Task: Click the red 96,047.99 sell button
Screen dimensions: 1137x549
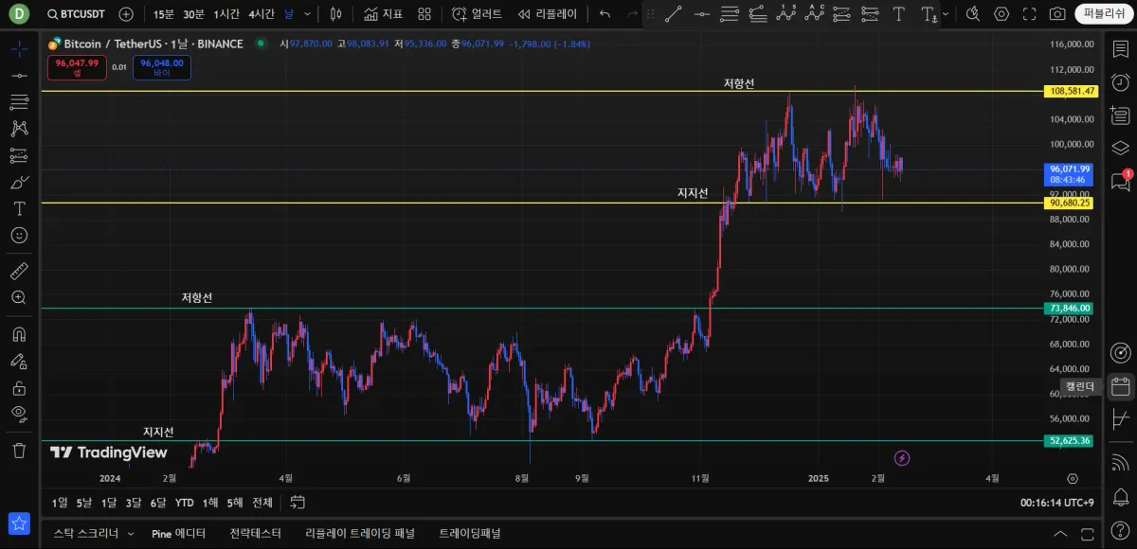Action: pyautogui.click(x=77, y=67)
